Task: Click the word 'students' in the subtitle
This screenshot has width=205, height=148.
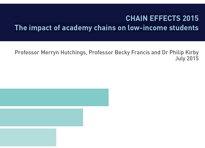Action: point(184,28)
